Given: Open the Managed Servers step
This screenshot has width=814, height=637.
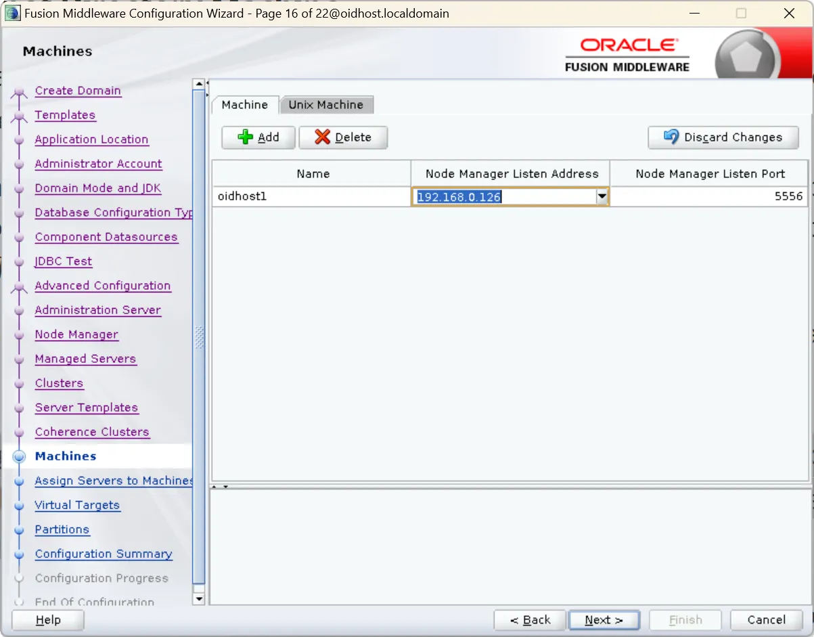Looking at the screenshot, I should click(85, 359).
